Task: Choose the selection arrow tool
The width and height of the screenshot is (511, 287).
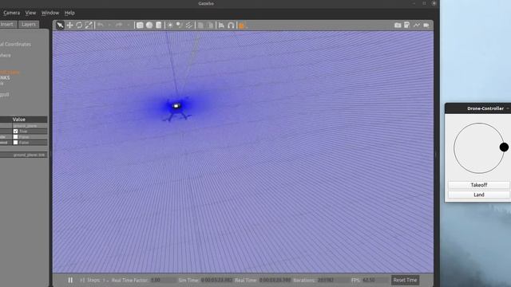Action: point(60,26)
